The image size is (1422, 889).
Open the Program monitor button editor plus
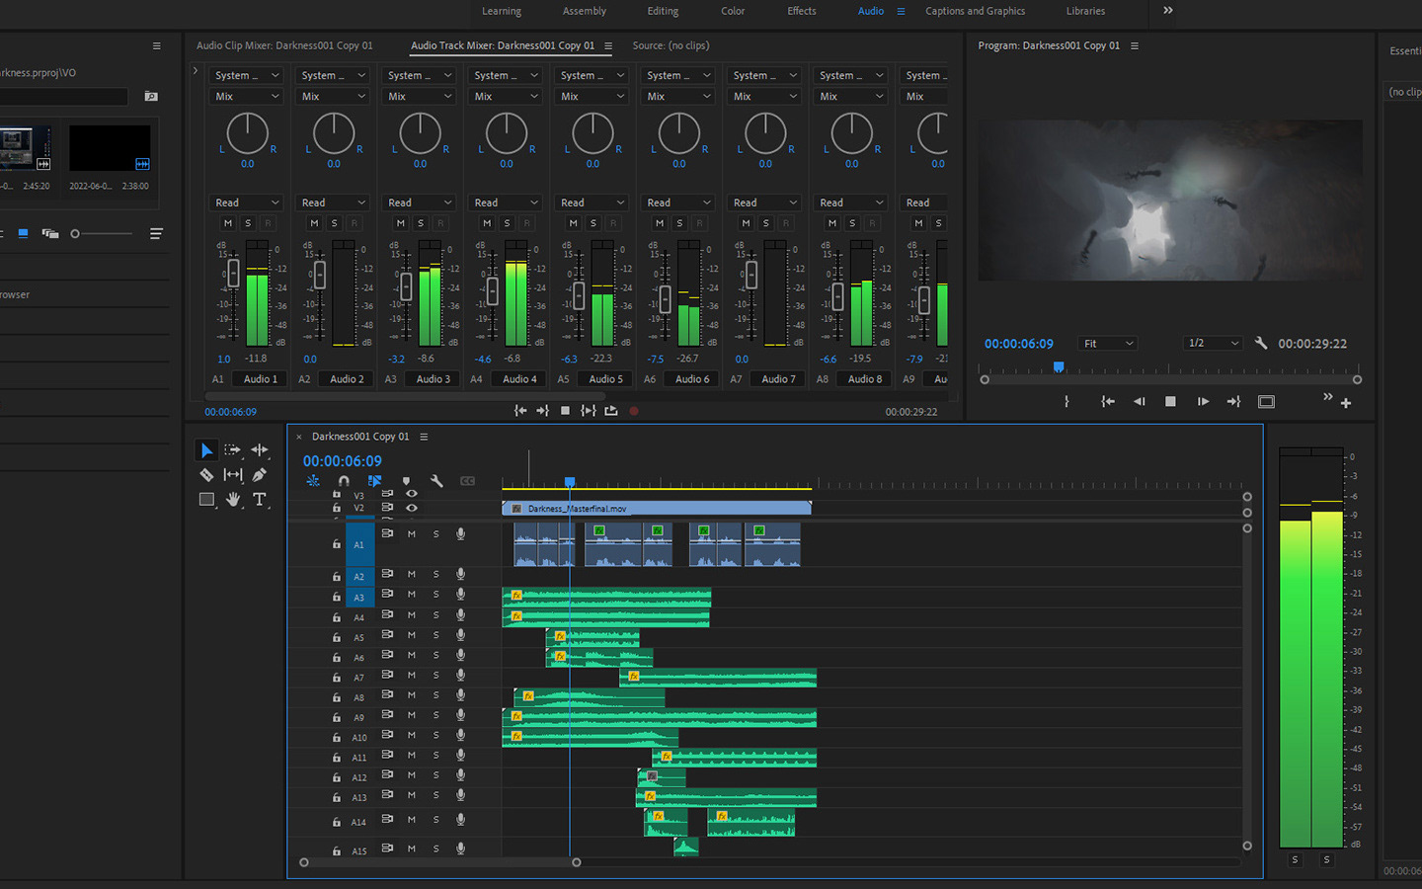(1346, 402)
